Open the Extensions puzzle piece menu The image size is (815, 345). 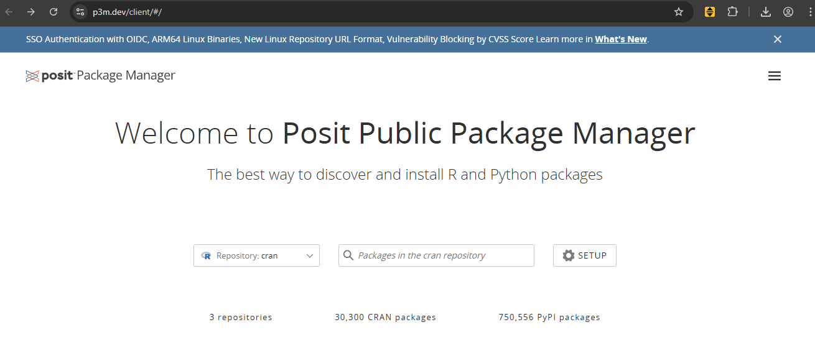pyautogui.click(x=732, y=12)
